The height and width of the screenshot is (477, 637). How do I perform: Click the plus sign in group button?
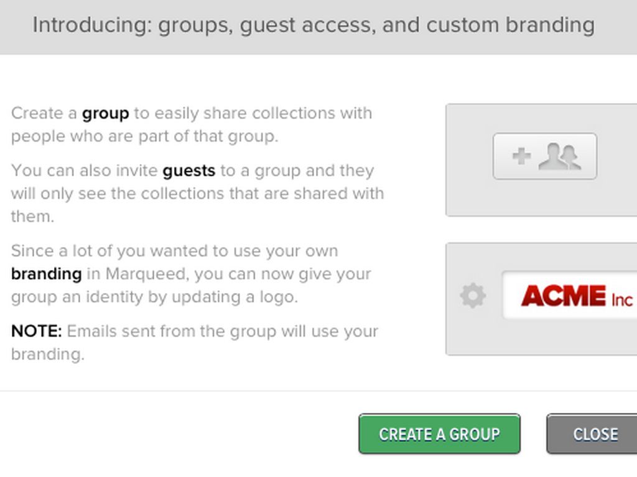coord(521,157)
